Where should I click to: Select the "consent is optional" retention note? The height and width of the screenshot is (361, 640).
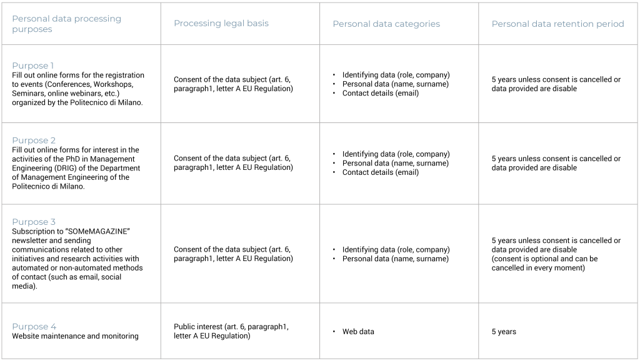544,263
